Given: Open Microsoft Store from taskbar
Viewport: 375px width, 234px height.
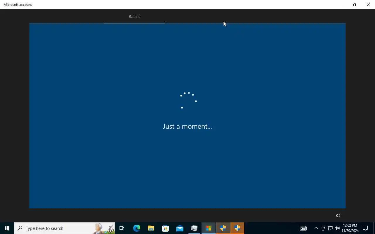Looking at the screenshot, I should point(166,228).
